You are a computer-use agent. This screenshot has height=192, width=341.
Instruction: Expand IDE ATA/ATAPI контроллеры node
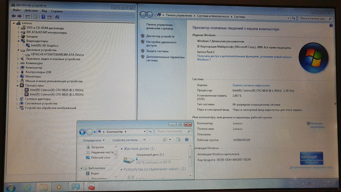point(18,32)
